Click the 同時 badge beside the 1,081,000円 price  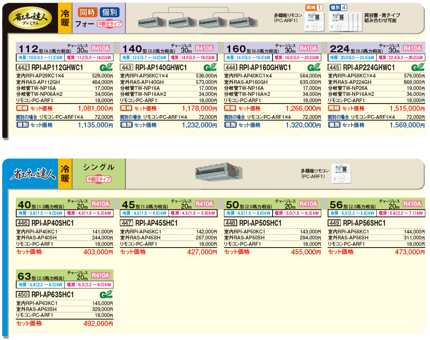pyautogui.click(x=22, y=108)
